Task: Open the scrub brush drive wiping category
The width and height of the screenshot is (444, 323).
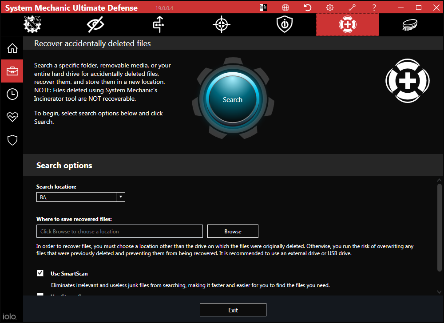Action: point(410,24)
